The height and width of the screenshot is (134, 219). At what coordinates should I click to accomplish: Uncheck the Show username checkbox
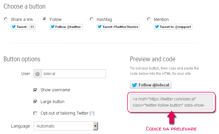click(x=35, y=90)
